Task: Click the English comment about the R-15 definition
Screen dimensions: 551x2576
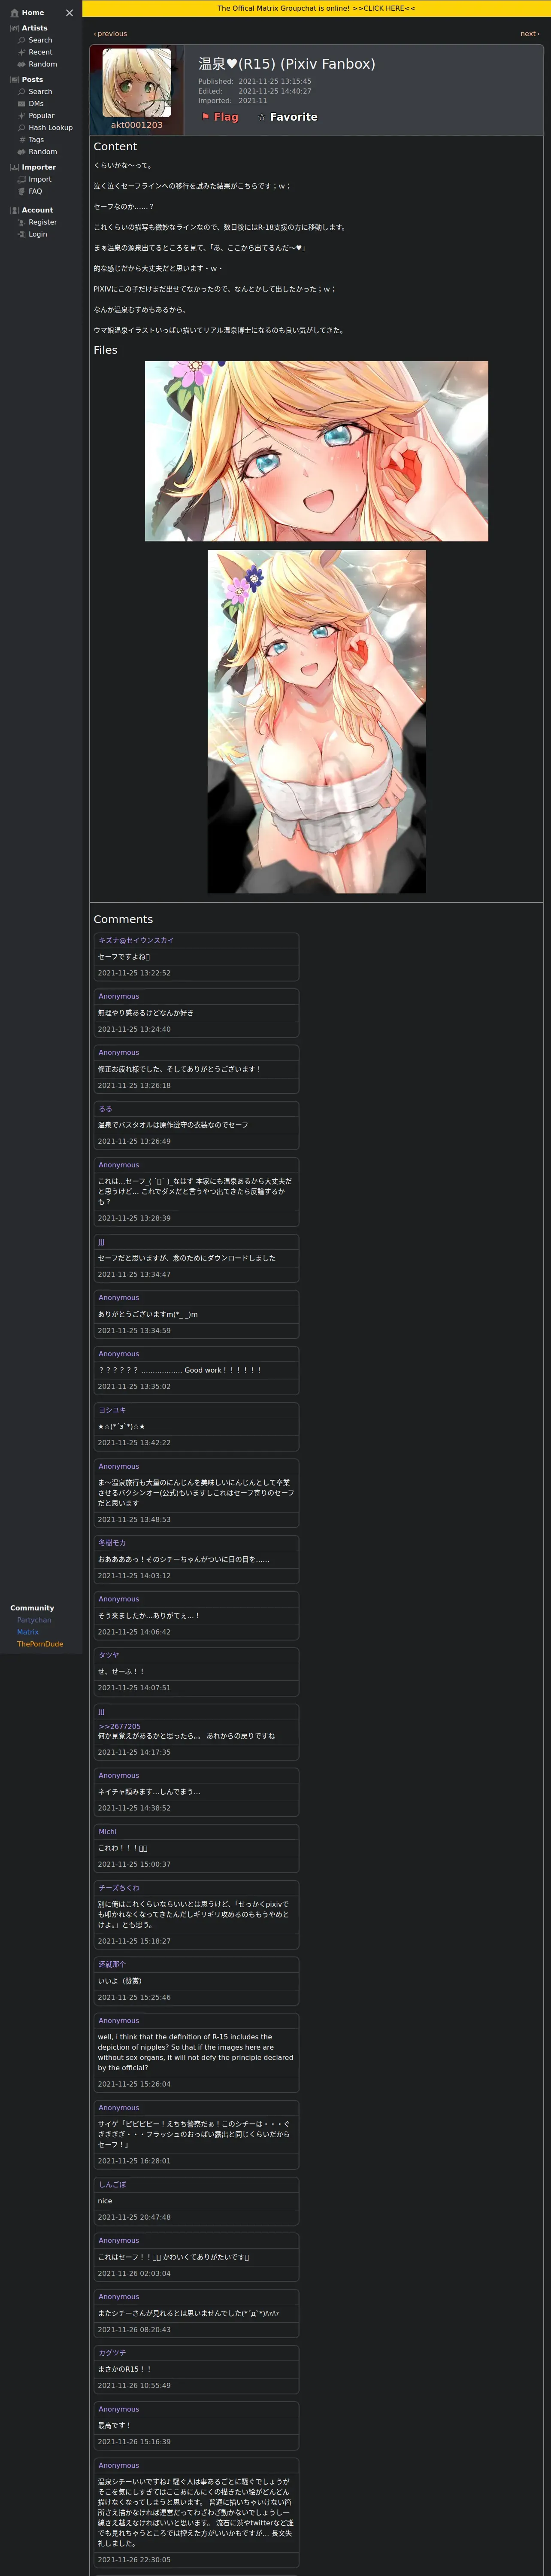Action: coord(196,2052)
